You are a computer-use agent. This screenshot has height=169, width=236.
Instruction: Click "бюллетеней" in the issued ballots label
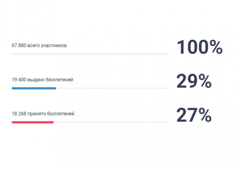[x=59, y=80]
